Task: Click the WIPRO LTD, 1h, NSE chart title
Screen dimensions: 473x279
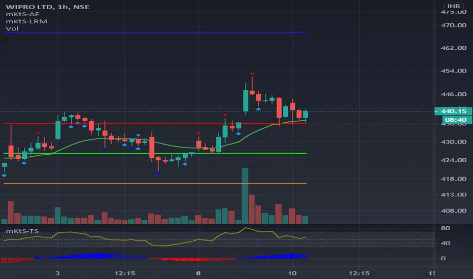Action: [x=47, y=7]
